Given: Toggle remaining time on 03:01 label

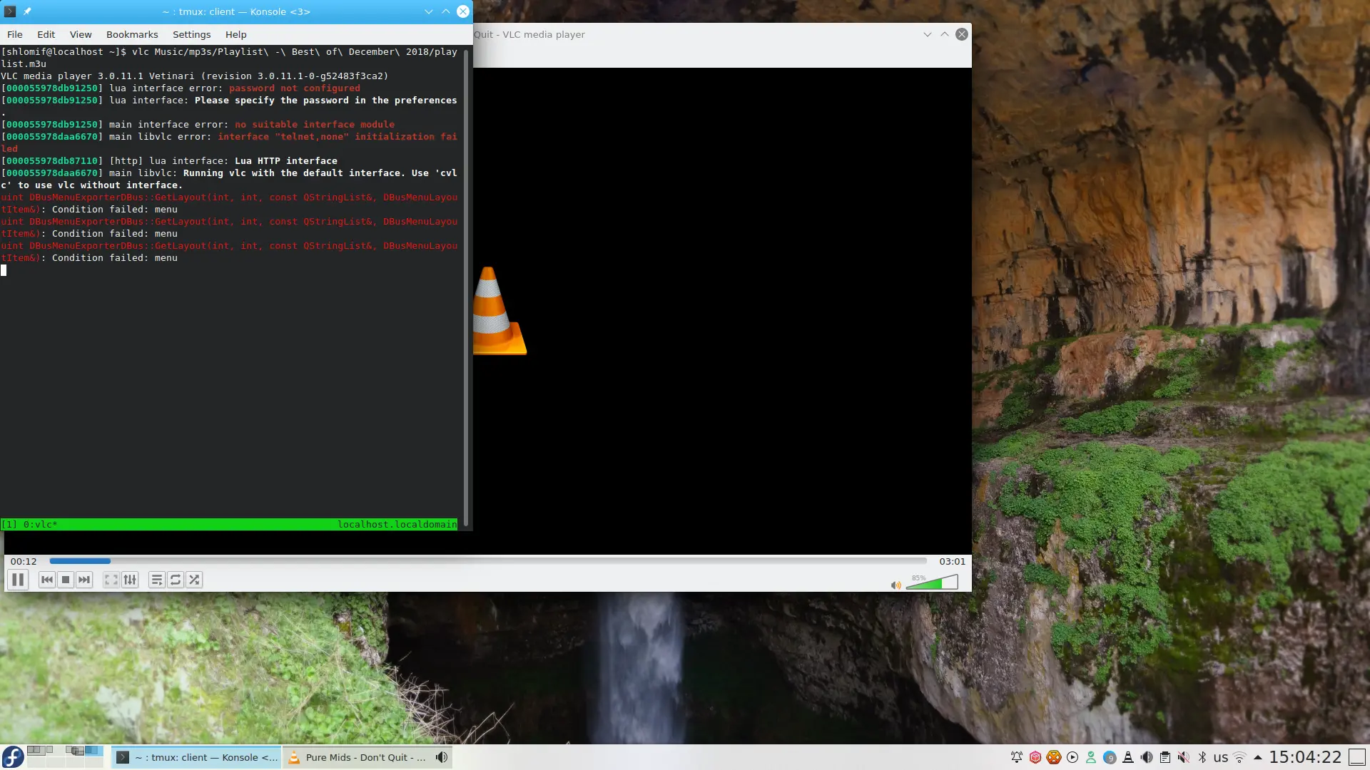Looking at the screenshot, I should click(952, 561).
